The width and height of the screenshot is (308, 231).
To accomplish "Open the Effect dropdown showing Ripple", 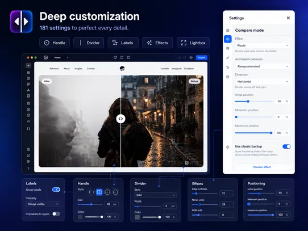I will coord(263,45).
